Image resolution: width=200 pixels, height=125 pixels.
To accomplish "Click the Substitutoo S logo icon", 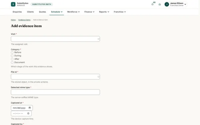I will tap(13, 4).
